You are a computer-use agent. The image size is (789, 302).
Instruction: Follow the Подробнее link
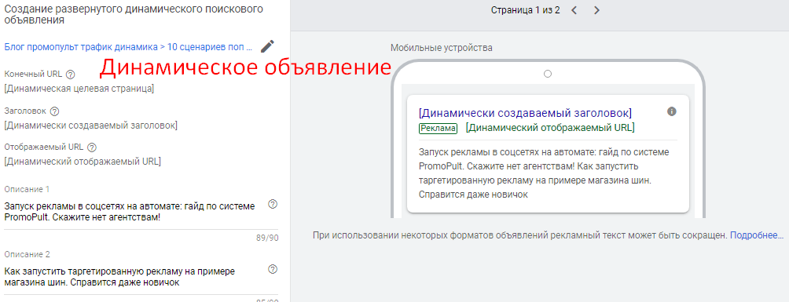(757, 235)
